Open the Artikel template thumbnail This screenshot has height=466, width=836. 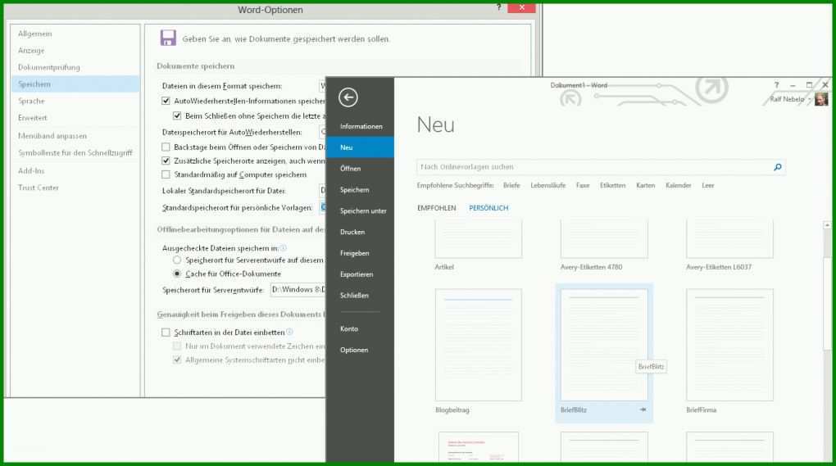tap(479, 240)
